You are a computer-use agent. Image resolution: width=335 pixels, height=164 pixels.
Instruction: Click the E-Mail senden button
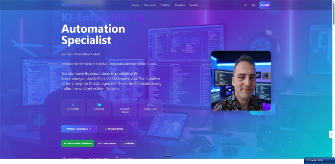107,143
